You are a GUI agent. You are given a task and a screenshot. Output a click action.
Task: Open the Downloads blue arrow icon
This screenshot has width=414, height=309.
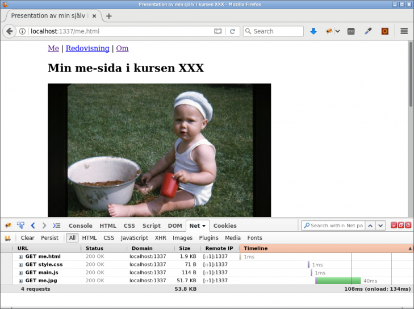click(x=313, y=31)
